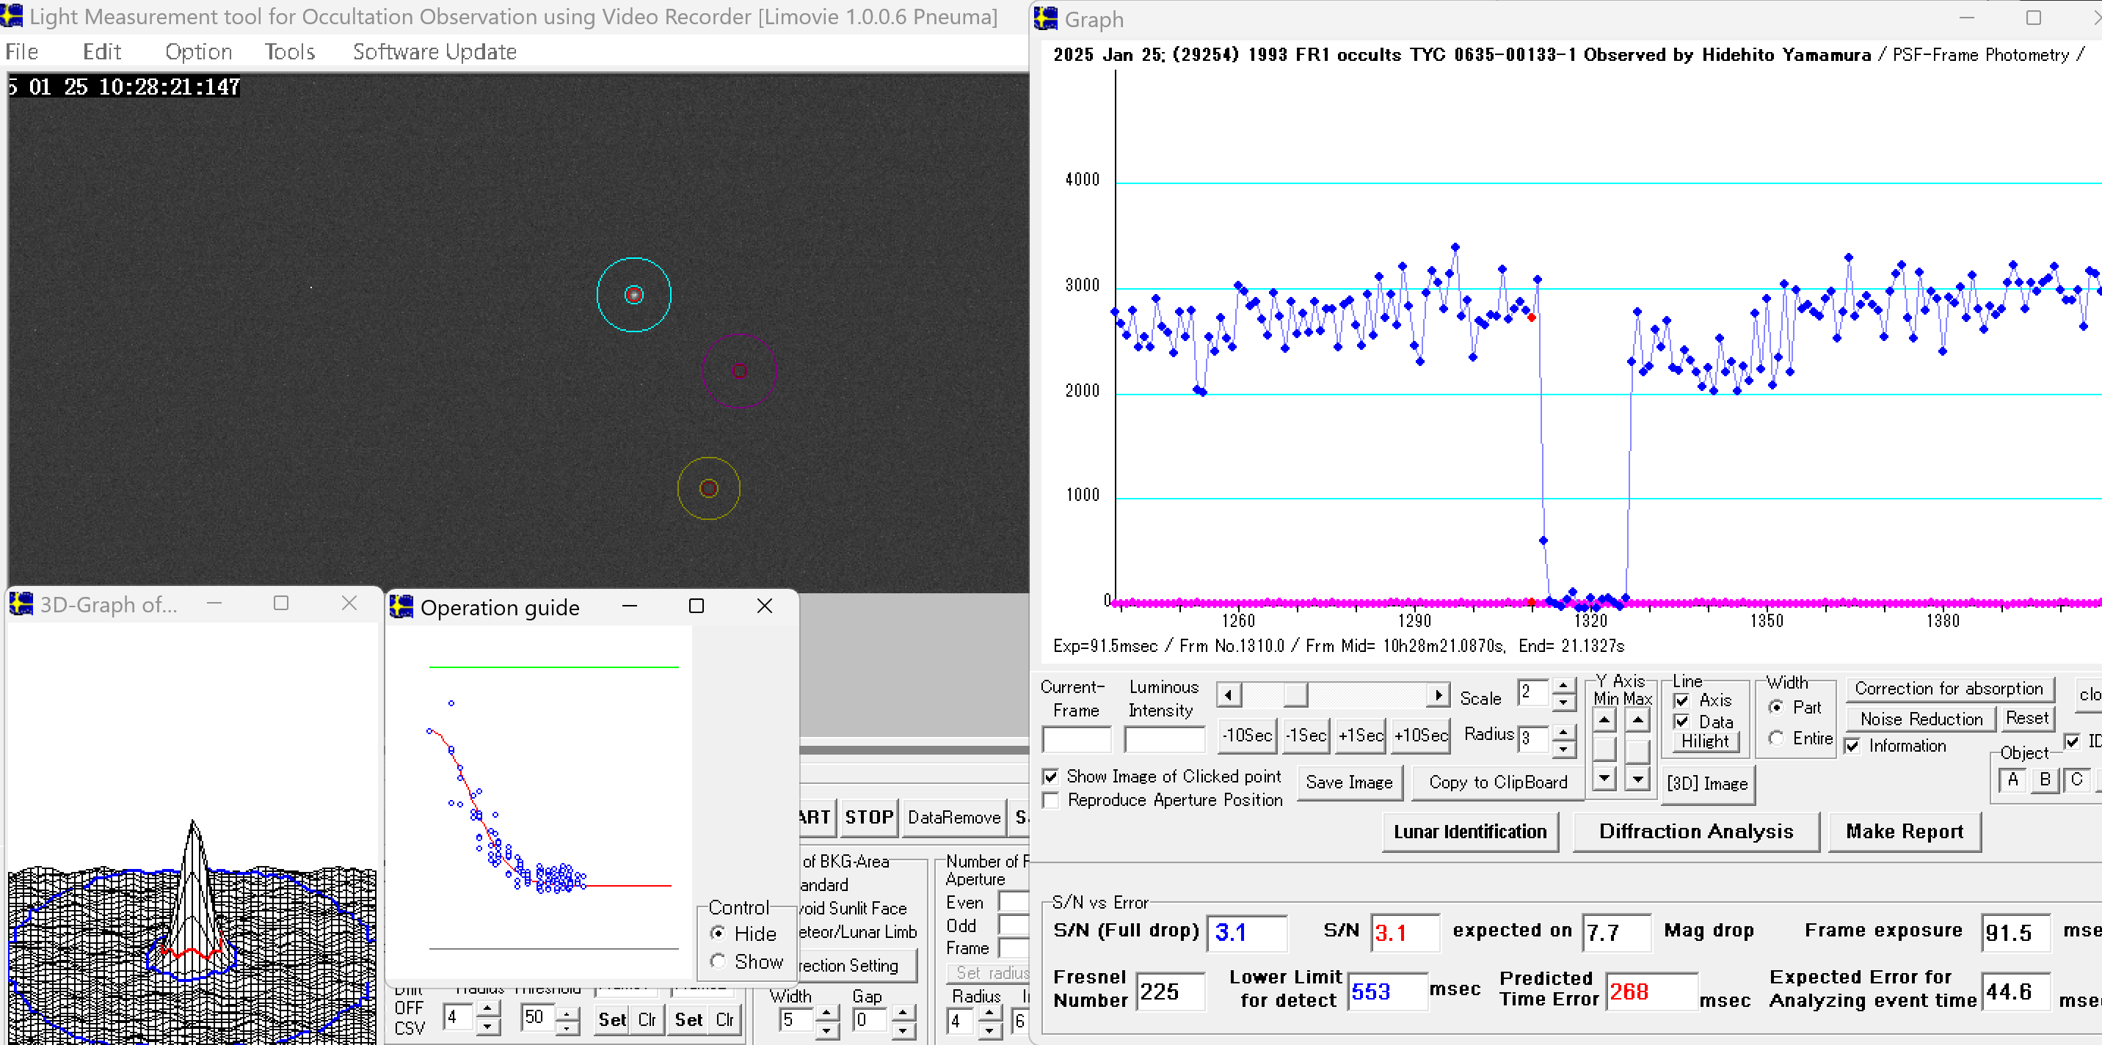Enable Reproduce Aperture Position checkbox
The height and width of the screenshot is (1045, 2102).
[1052, 801]
